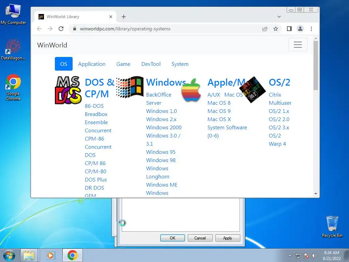Open the Windows Start menu
Screen dimensions: 349x262
click(9, 255)
